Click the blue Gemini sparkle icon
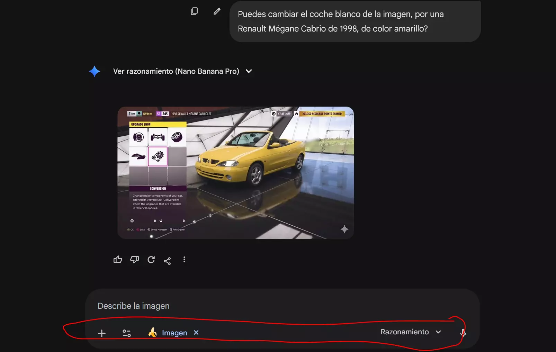 (95, 71)
